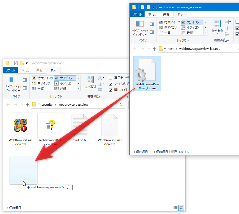
Task: Click size all columns to fit icon in webbrowserpassview window
Action: (100, 90)
